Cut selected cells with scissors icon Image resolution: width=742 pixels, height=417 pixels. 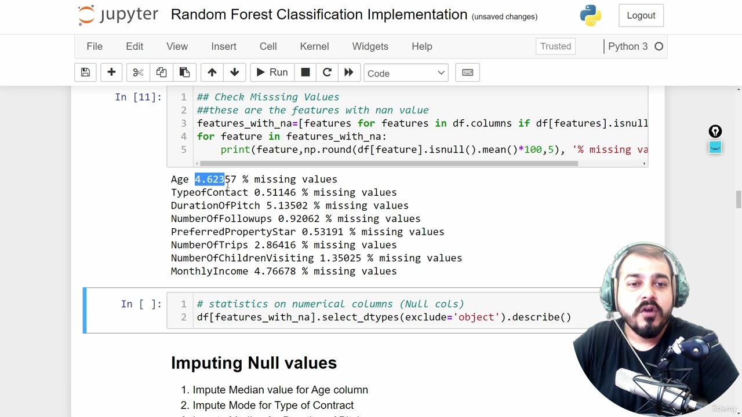[x=138, y=72]
